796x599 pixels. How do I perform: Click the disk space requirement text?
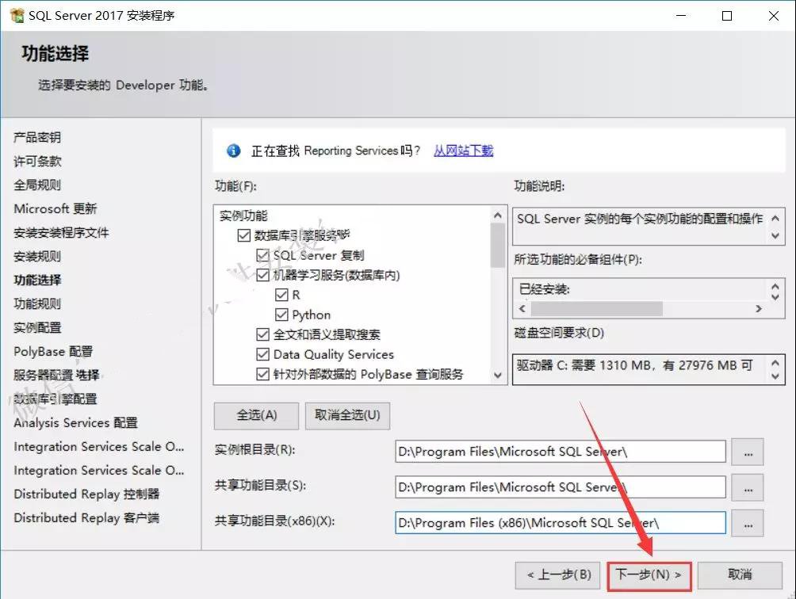click(x=634, y=365)
